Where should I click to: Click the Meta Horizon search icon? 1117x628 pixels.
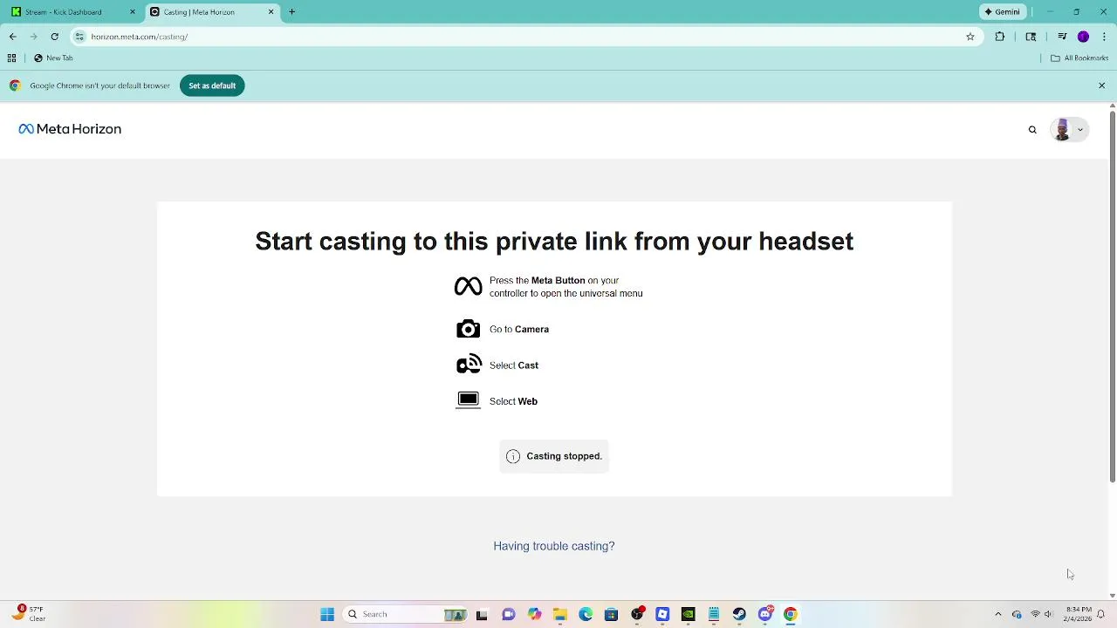click(x=1032, y=130)
